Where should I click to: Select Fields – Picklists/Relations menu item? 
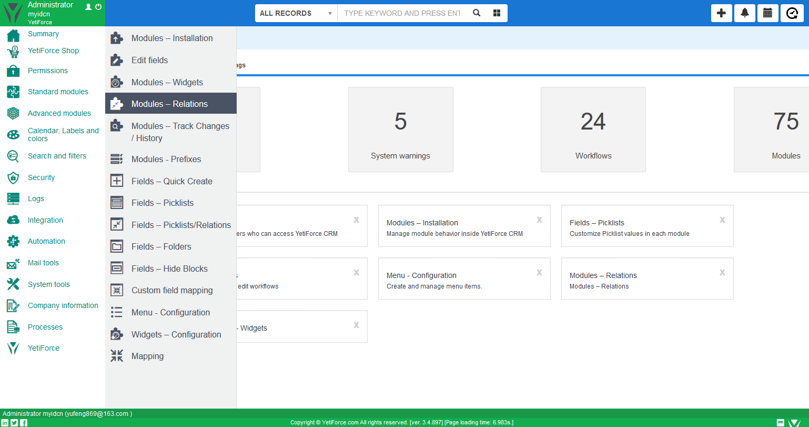171,225
